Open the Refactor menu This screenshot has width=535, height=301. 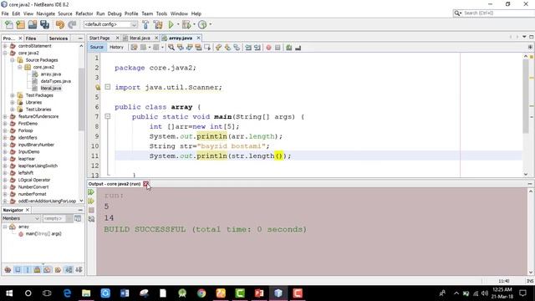(x=84, y=13)
